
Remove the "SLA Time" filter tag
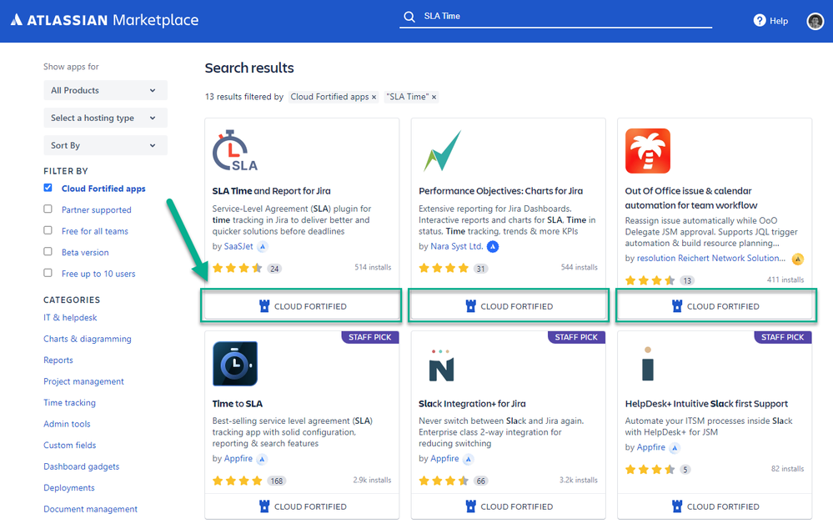(x=434, y=98)
